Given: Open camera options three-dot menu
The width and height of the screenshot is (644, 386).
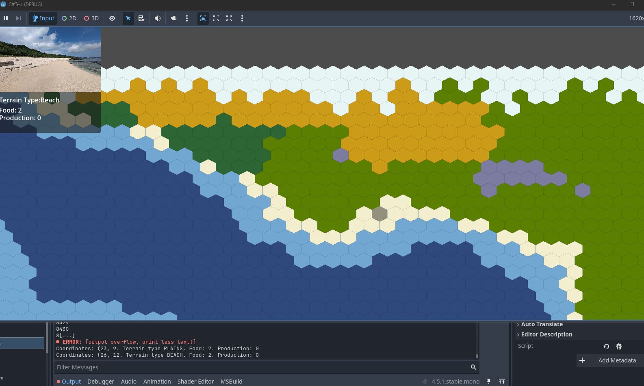Looking at the screenshot, I should (187, 18).
